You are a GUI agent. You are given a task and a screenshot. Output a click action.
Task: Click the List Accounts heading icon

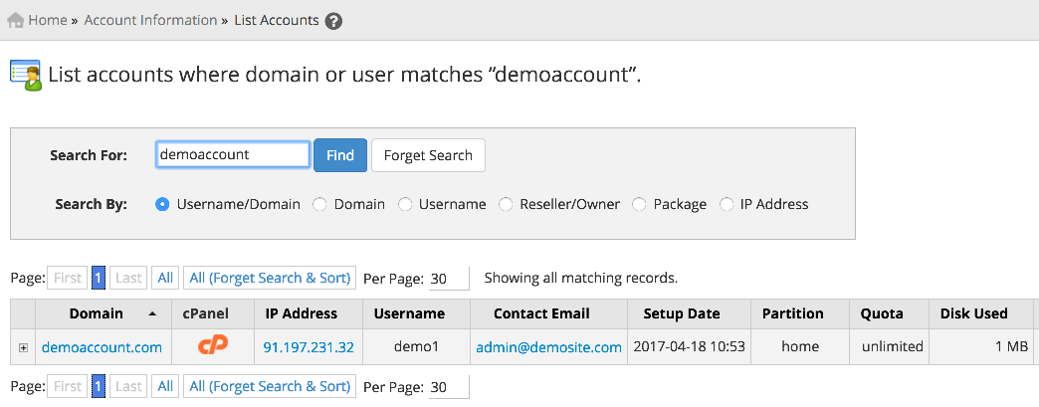25,76
